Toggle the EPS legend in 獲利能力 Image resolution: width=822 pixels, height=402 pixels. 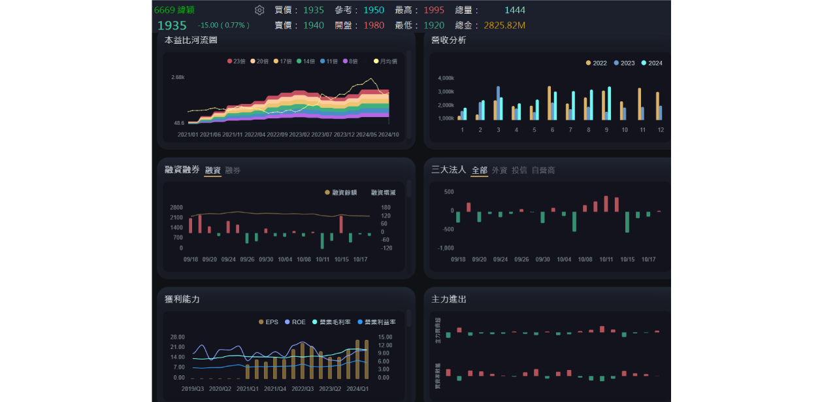click(x=269, y=322)
